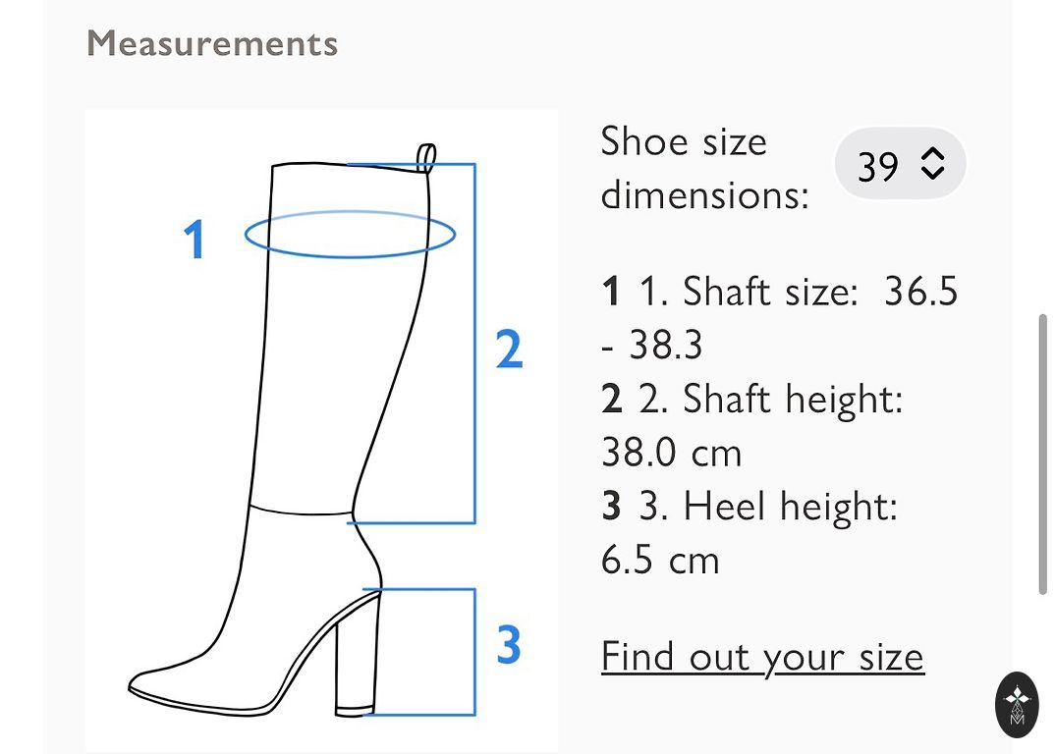1055x754 pixels.
Task: Select the "Shaft size: 36.5 - 38.3" text
Action: pos(779,318)
